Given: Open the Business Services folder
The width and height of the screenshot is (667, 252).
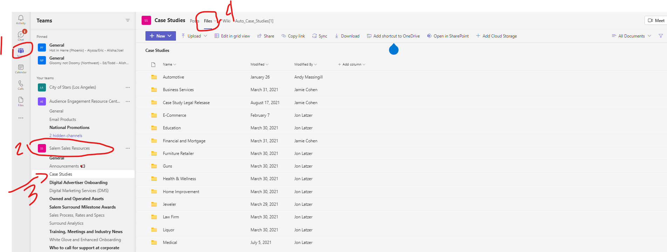Looking at the screenshot, I should click(178, 90).
